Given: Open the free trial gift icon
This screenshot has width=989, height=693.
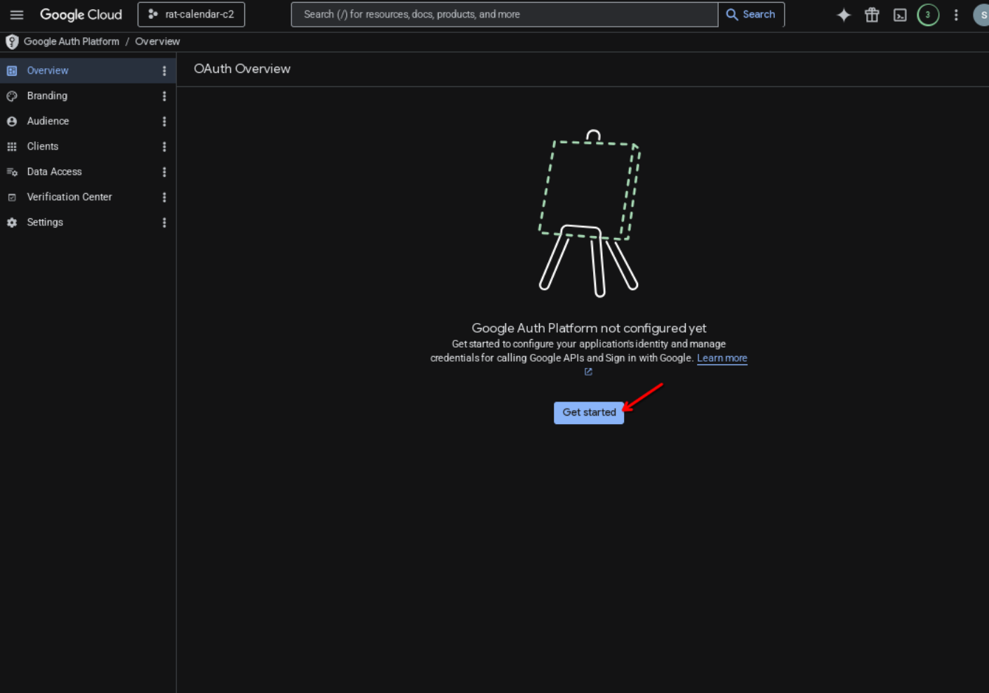Looking at the screenshot, I should tap(872, 15).
